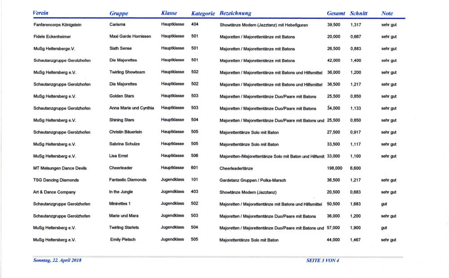This screenshot has height=278, width=449.
Task: Click Fidele Eckenheimer entry
Action: click(x=52, y=37)
